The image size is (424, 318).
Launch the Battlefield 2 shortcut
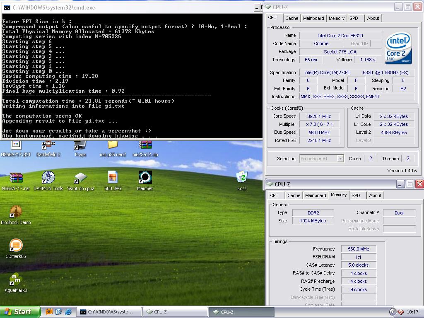tap(48, 149)
